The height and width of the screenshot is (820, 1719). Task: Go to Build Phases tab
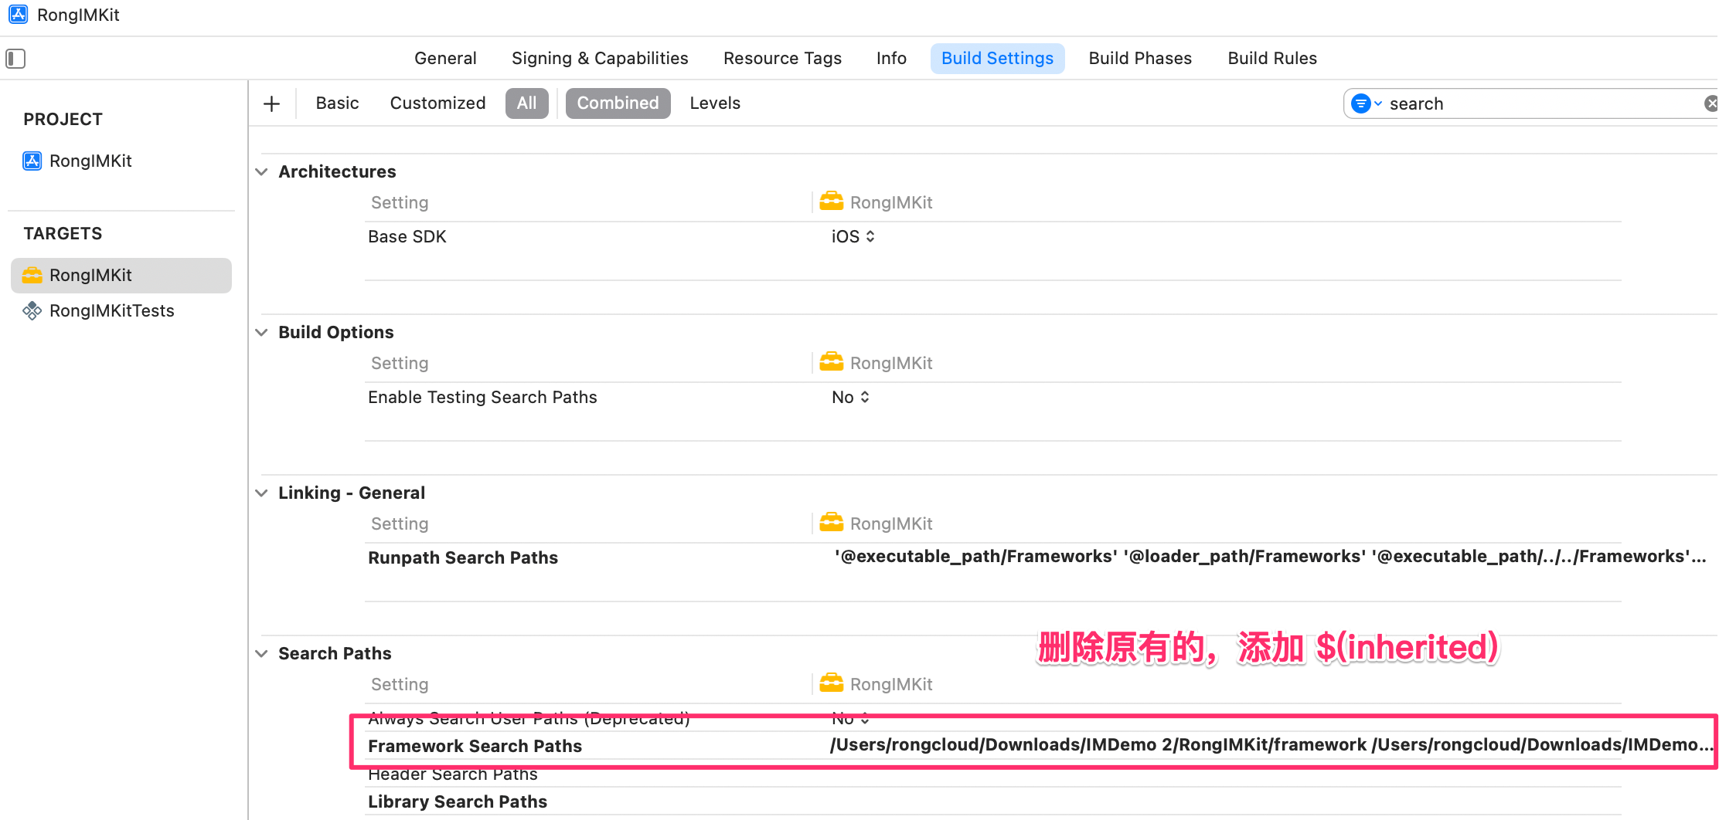pyautogui.click(x=1140, y=59)
